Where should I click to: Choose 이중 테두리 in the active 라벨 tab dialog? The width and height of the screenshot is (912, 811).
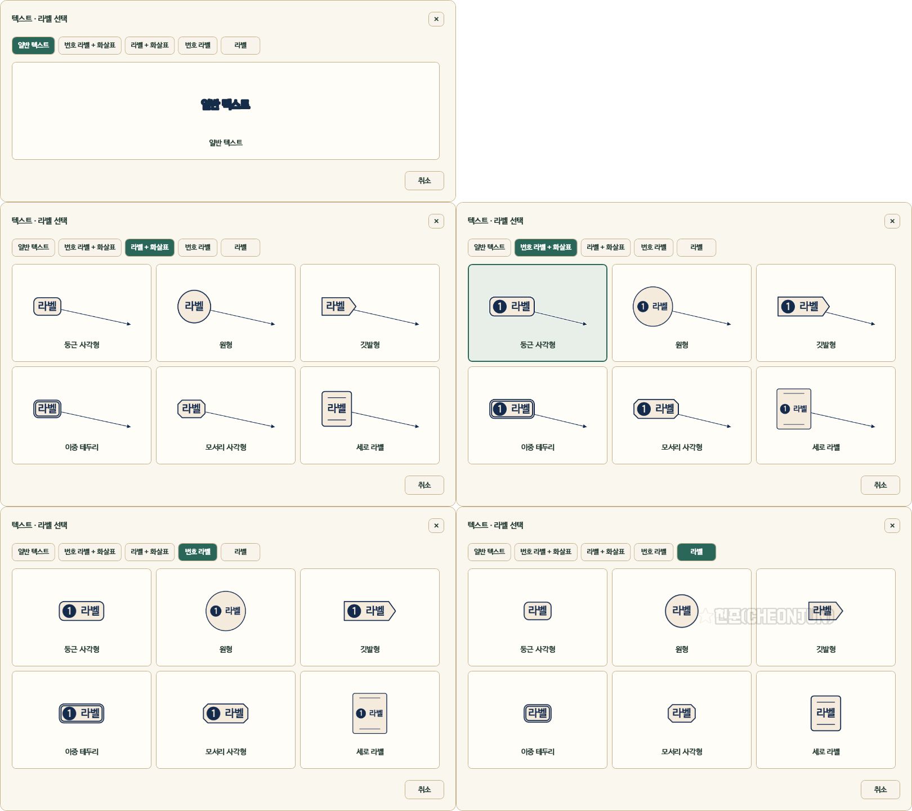tap(538, 720)
